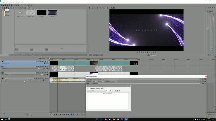Solo the audio track
The width and height of the screenshot is (216, 121).
point(48,78)
